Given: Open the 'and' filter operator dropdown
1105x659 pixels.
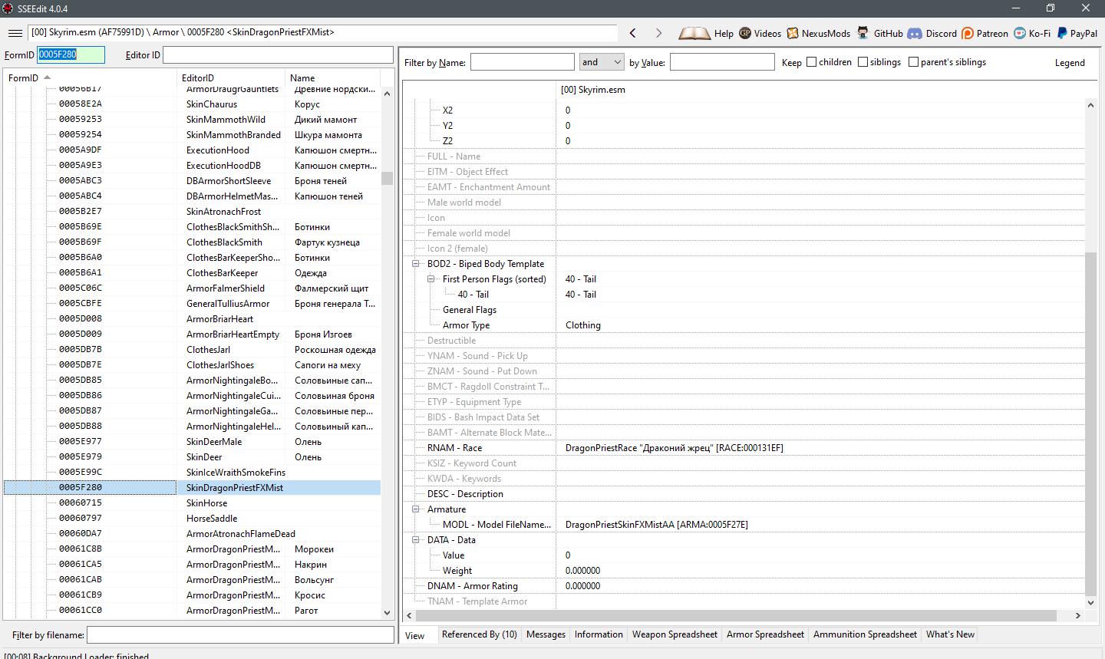Looking at the screenshot, I should point(602,62).
